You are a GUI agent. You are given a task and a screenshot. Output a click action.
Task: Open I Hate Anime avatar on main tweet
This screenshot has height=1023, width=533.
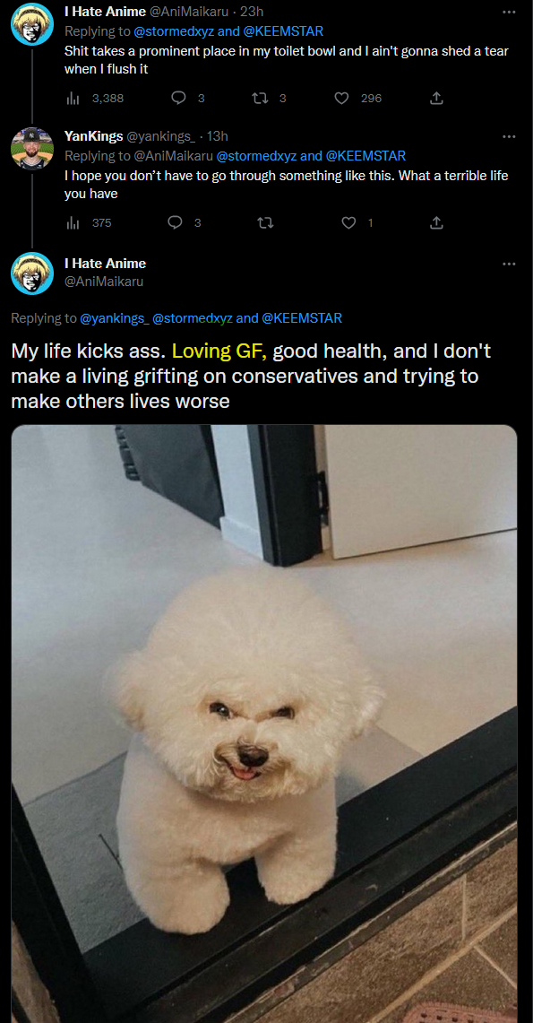32,273
